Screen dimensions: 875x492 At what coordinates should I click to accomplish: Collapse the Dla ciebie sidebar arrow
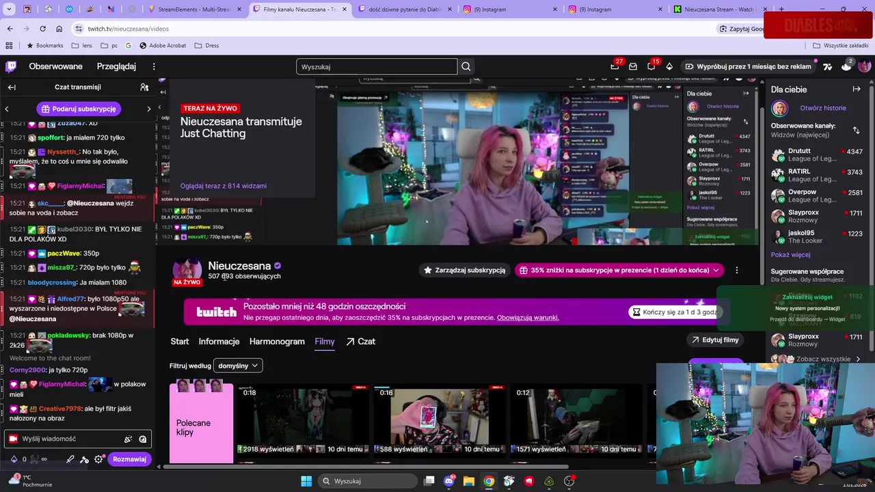coord(857,89)
